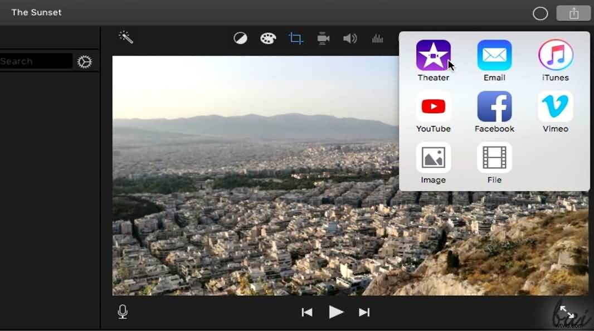Image resolution: width=594 pixels, height=331 pixels.
Task: Open the search filter gear menu
Action: point(84,61)
